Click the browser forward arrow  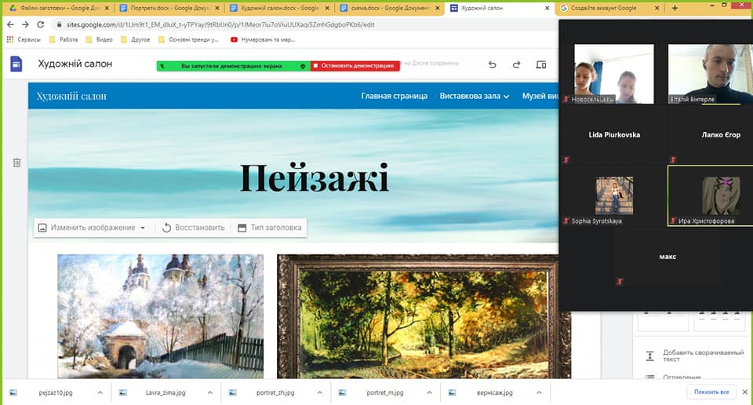[x=25, y=24]
